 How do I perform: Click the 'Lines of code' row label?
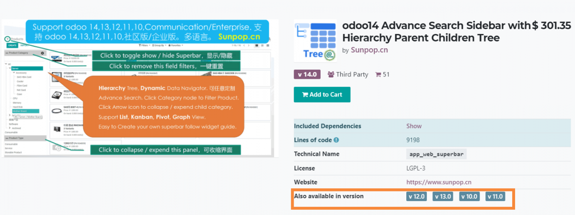point(312,140)
